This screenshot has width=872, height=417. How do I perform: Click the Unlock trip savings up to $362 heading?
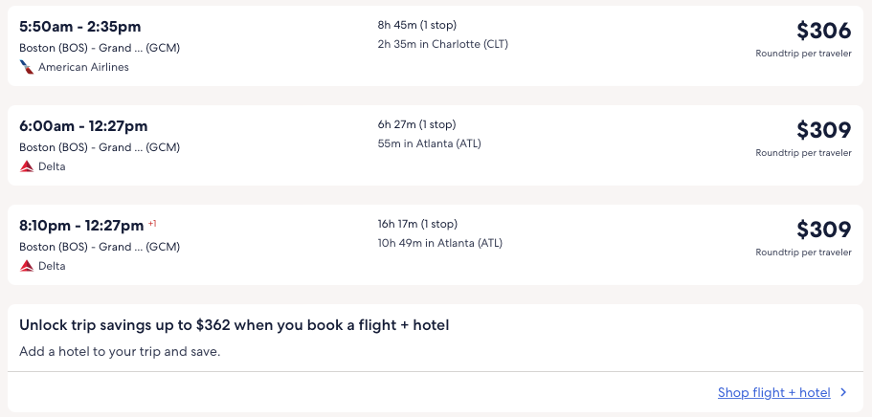(x=235, y=325)
